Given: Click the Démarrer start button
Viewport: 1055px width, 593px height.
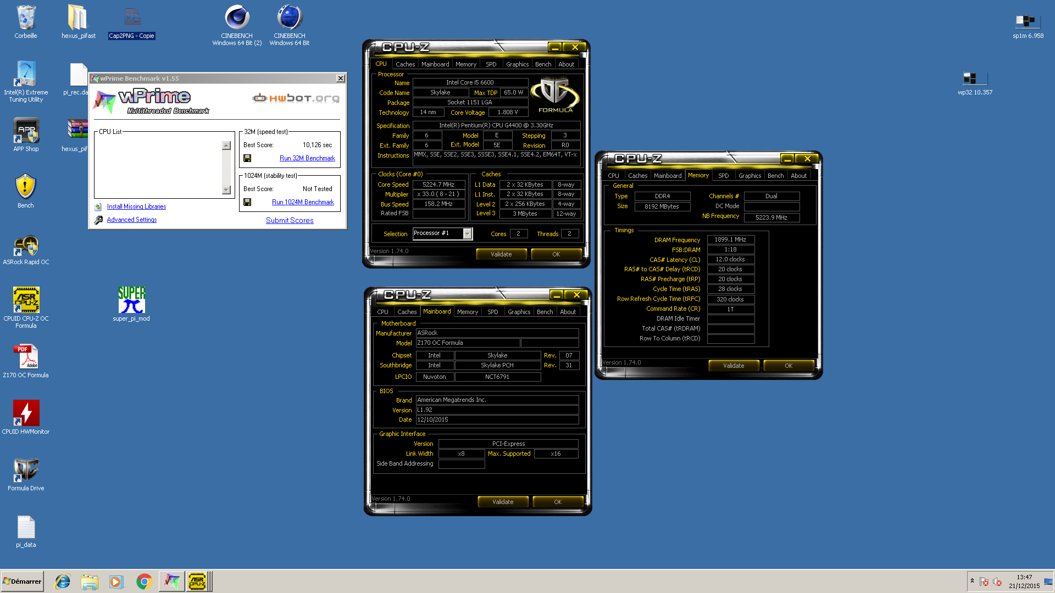Looking at the screenshot, I should (x=22, y=581).
